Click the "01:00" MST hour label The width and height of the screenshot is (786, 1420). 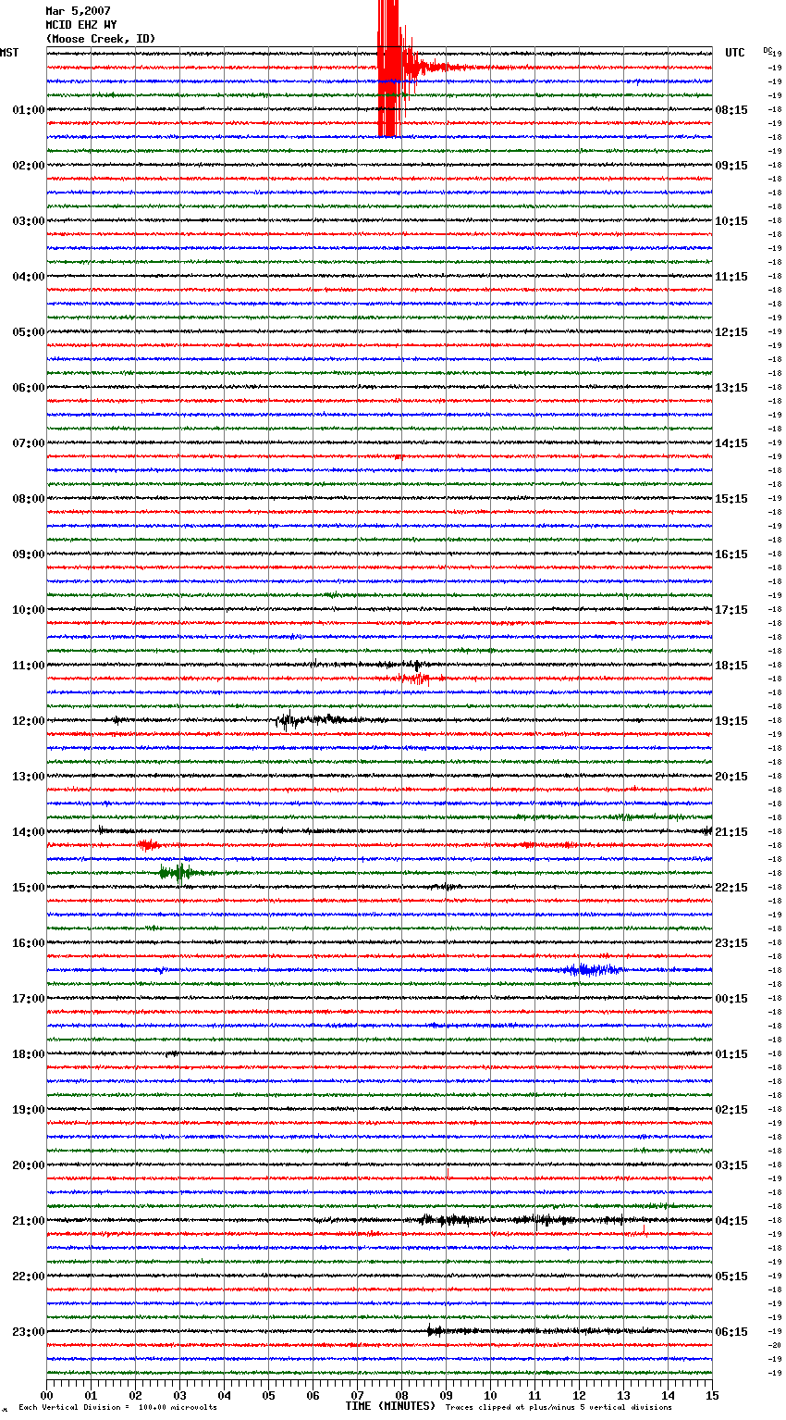(x=29, y=110)
